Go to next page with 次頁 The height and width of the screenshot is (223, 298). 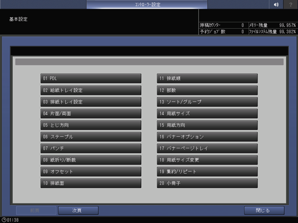click(x=78, y=210)
